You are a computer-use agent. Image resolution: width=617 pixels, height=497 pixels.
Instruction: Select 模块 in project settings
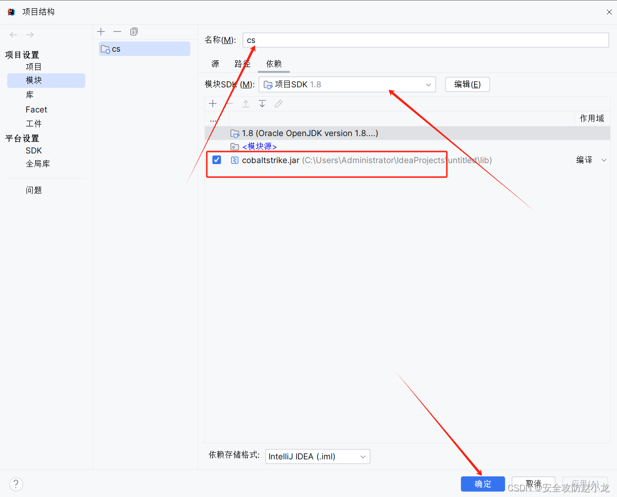pyautogui.click(x=46, y=80)
